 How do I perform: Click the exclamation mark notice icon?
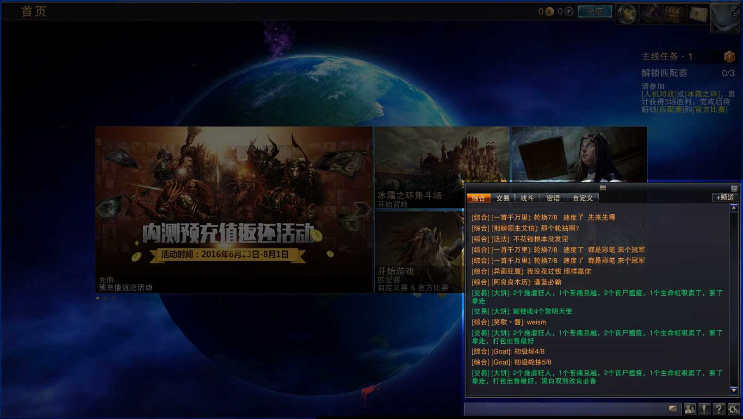(704, 409)
